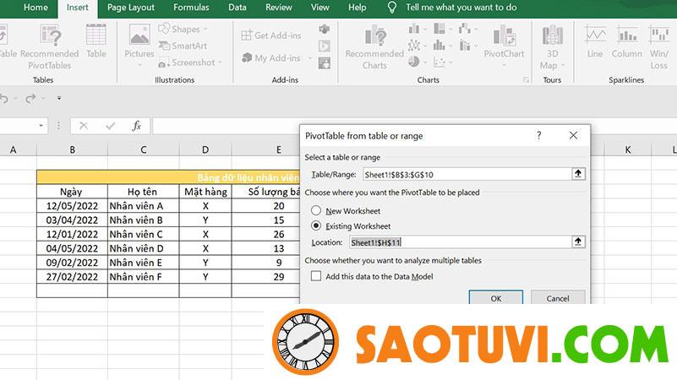This screenshot has width=677, height=380.
Task: Insert a Line sparkline
Action: 595,41
